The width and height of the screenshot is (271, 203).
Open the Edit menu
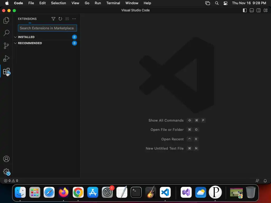coord(43,3)
